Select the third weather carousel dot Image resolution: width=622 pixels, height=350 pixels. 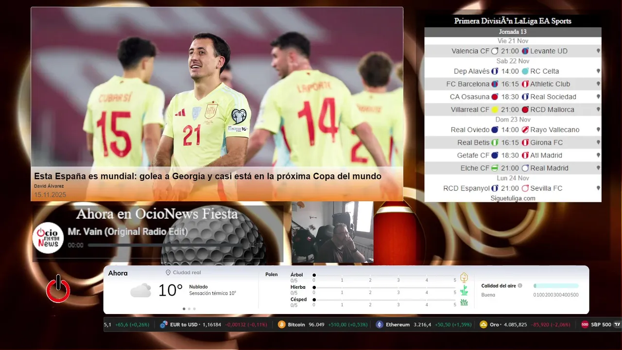(194, 309)
